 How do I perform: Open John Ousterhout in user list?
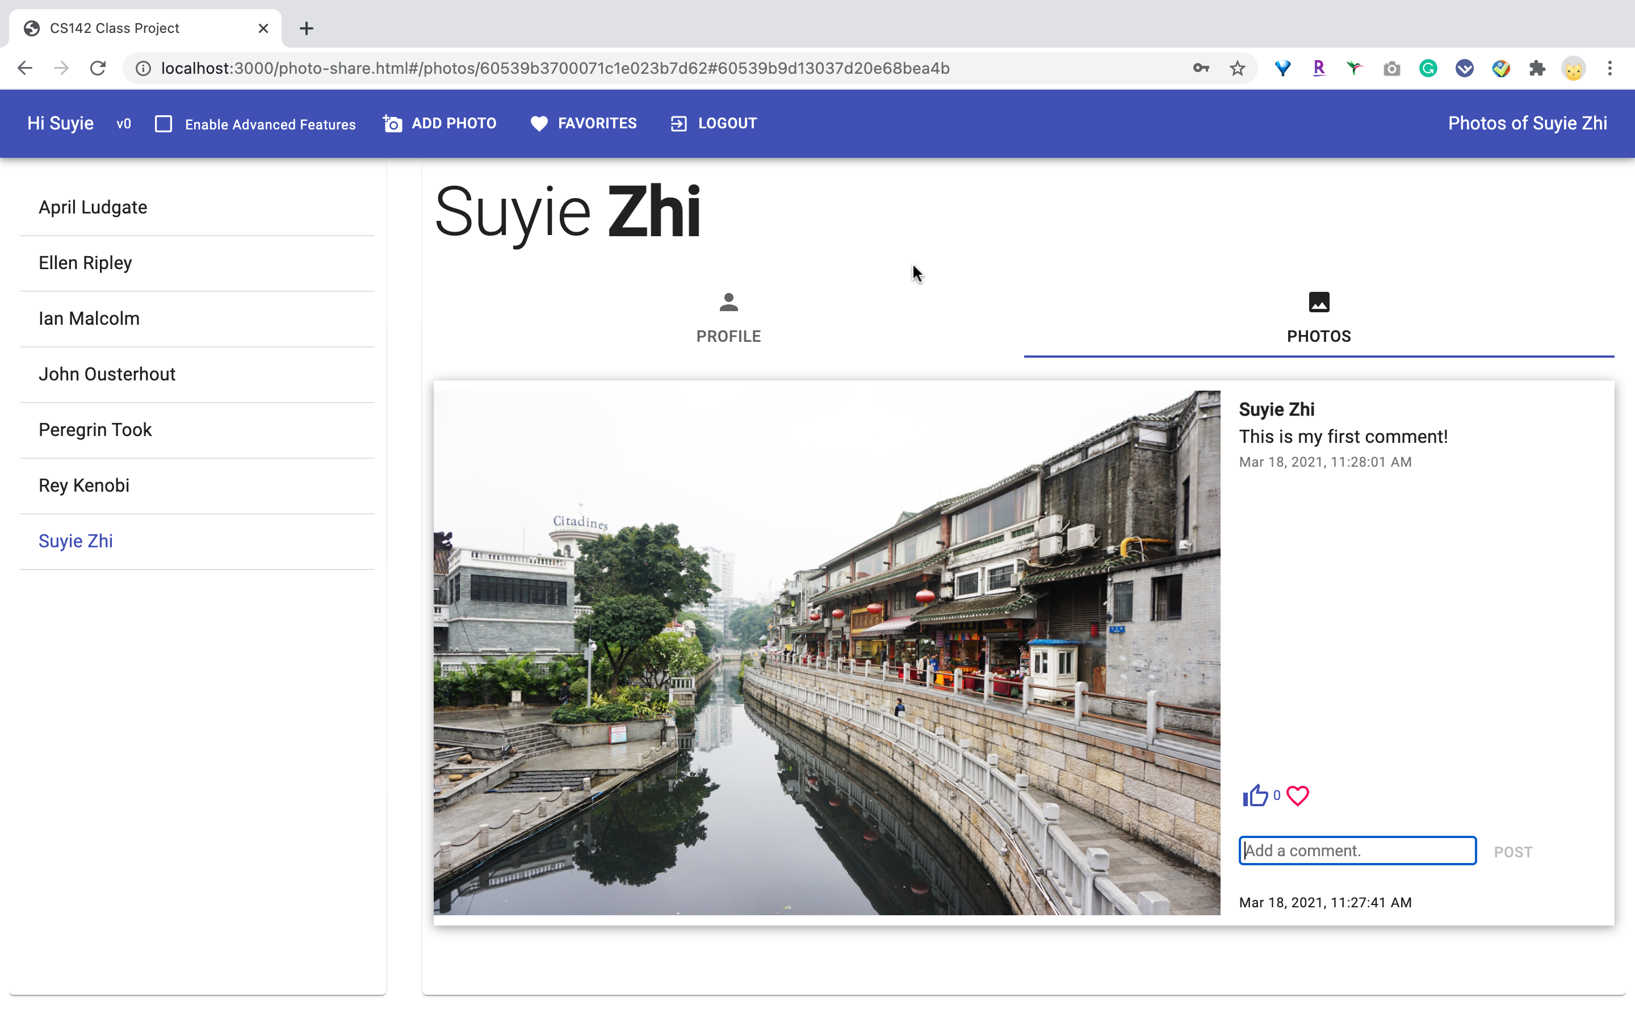198,375
